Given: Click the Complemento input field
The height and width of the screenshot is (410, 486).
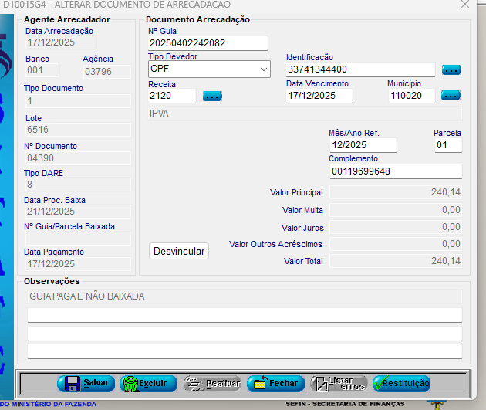Looking at the screenshot, I should tap(394, 171).
